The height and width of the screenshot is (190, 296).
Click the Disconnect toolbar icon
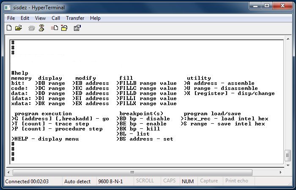click(x=41, y=28)
